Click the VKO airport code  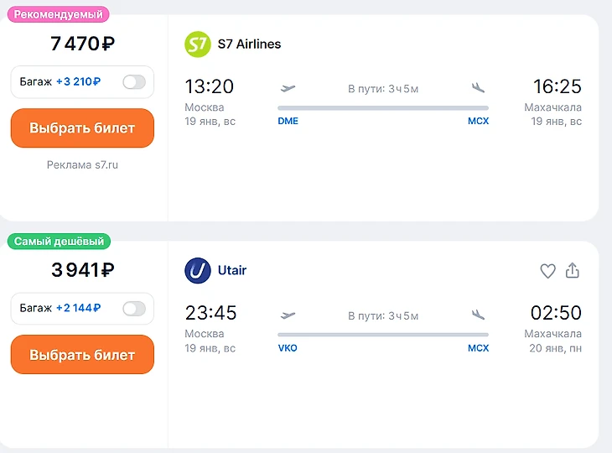click(x=288, y=348)
